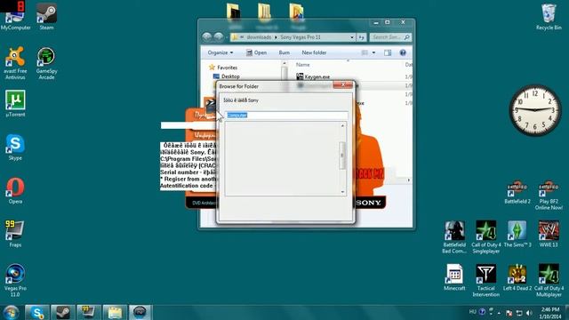
Task: Open Call of Duty 4 Multiplayer
Action: [x=549, y=281]
